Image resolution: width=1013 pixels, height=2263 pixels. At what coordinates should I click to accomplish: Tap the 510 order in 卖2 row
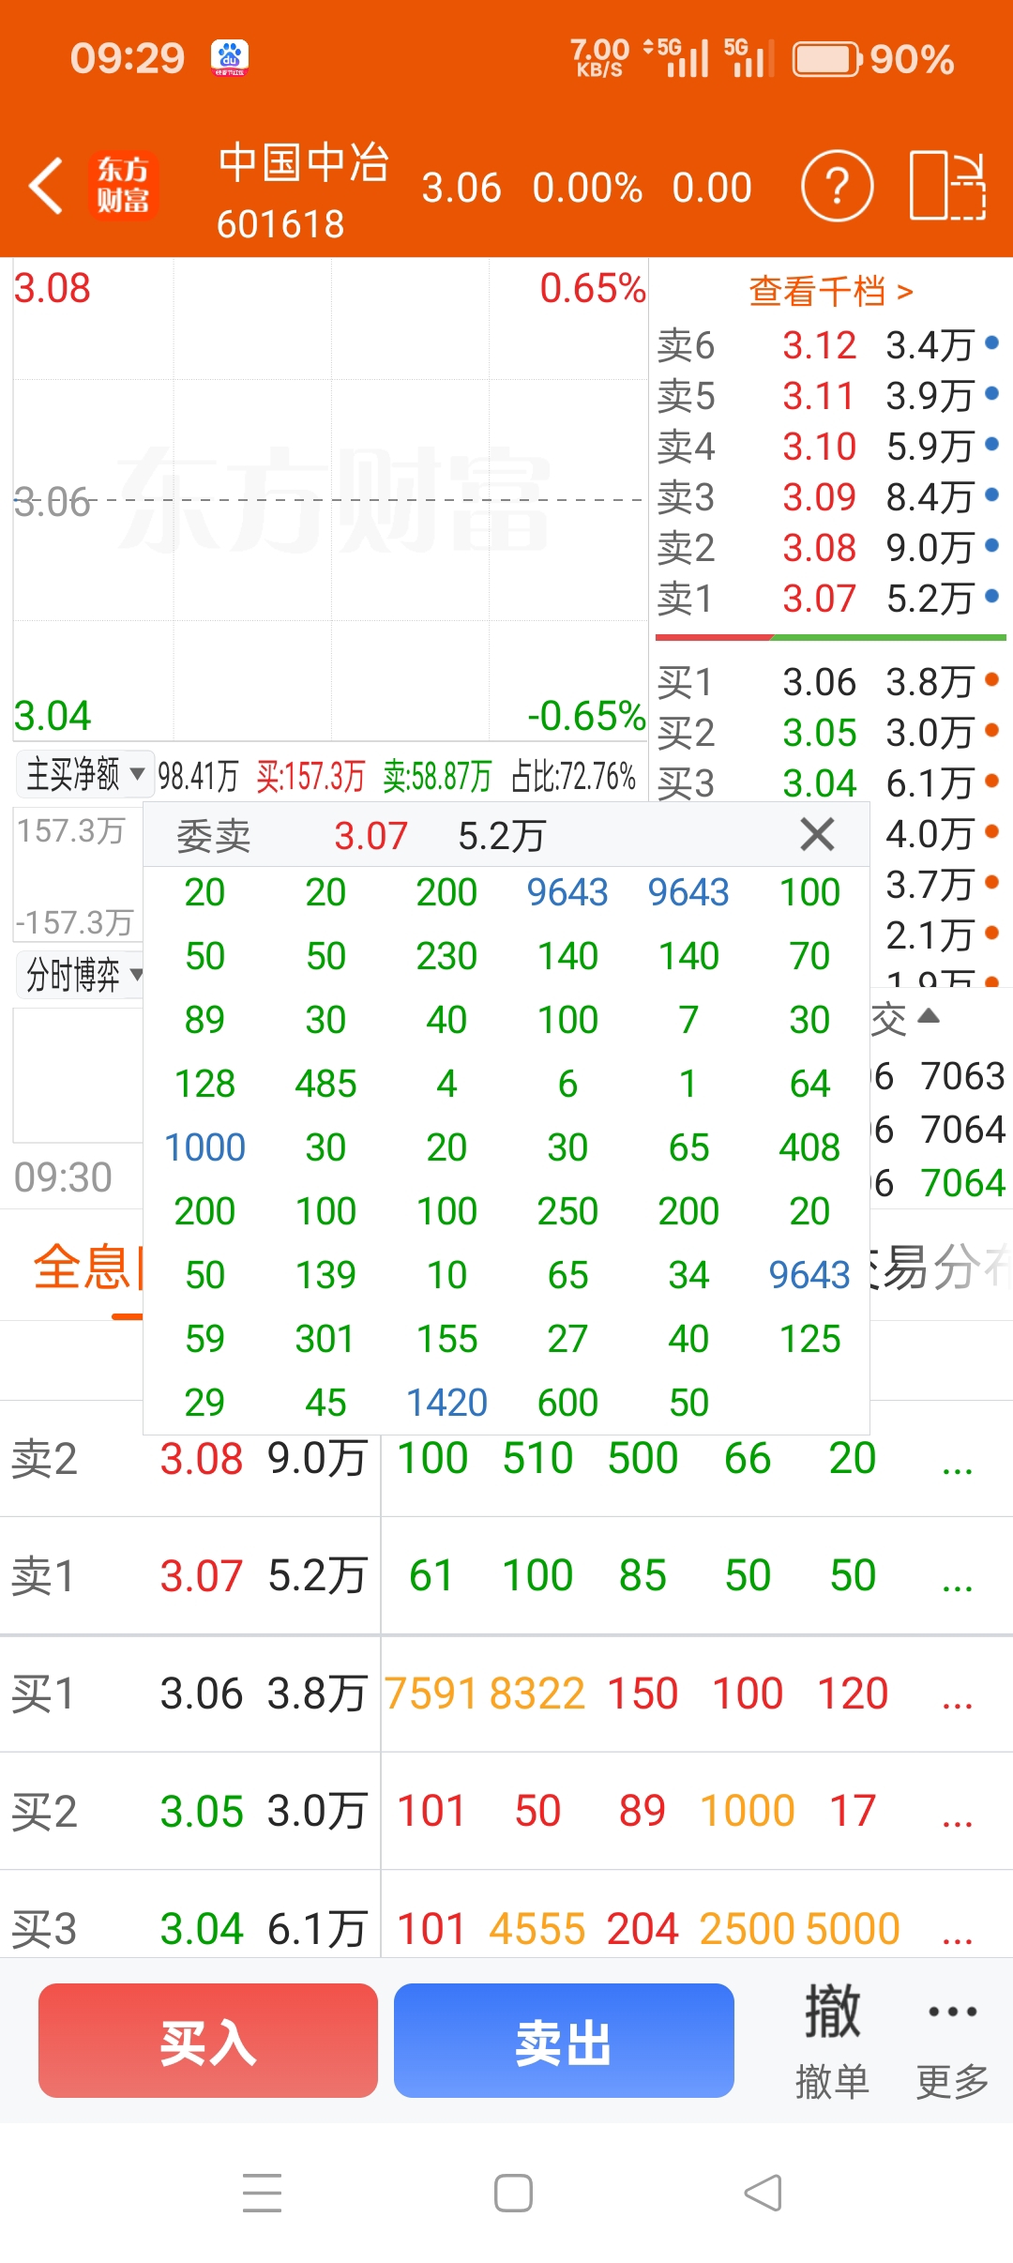(x=537, y=1458)
